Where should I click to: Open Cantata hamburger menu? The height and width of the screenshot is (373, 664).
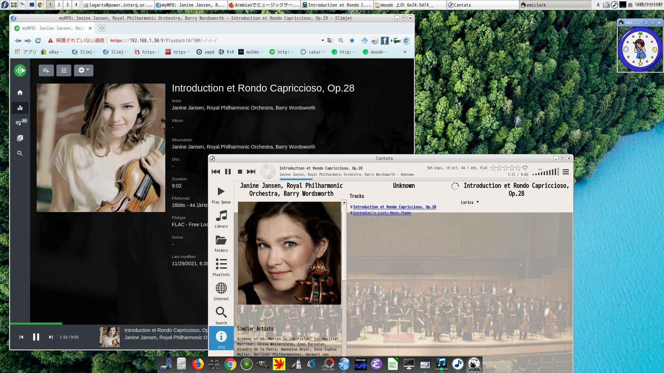(x=566, y=172)
